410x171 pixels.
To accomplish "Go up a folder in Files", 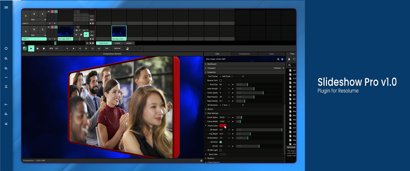I will click(289, 59).
